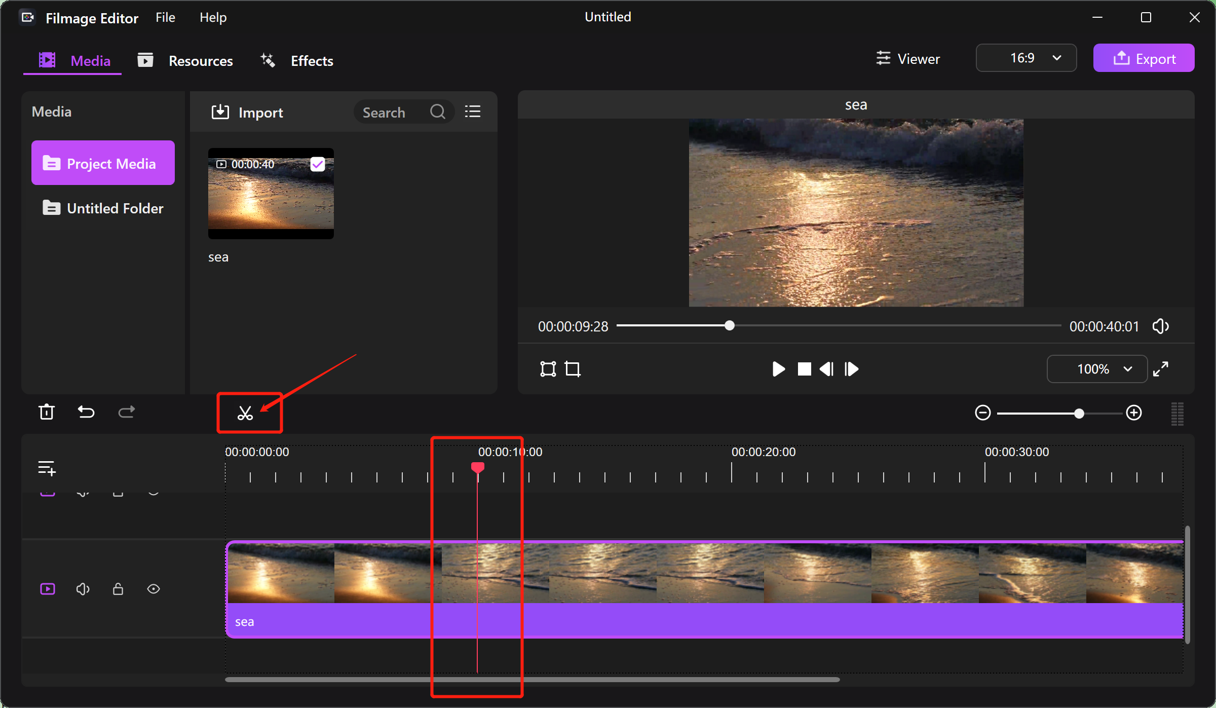The height and width of the screenshot is (708, 1216).
Task: Stop the preview playback
Action: (804, 369)
